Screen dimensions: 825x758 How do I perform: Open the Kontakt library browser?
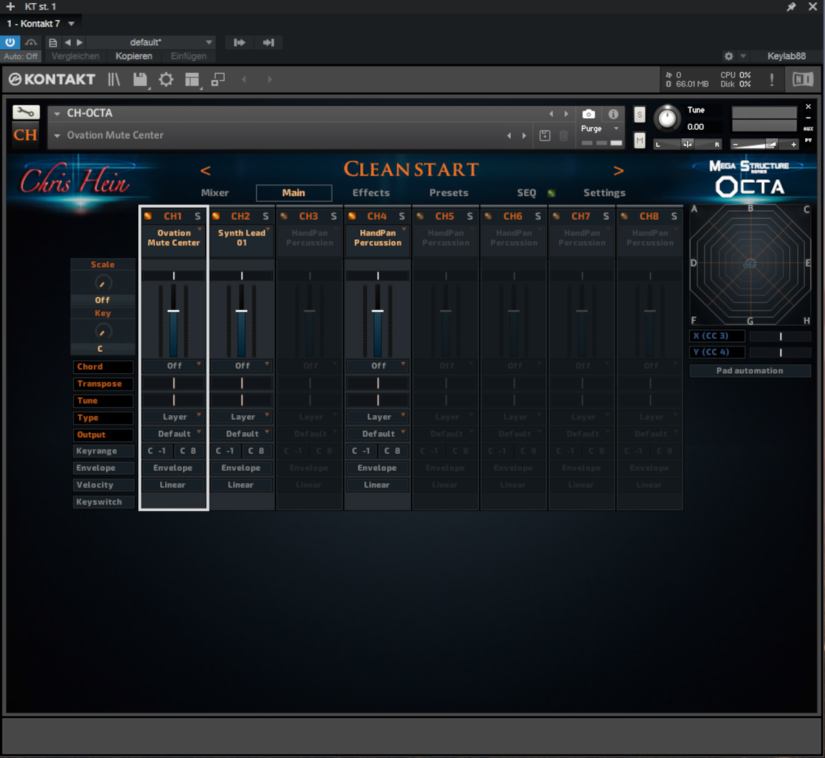114,80
